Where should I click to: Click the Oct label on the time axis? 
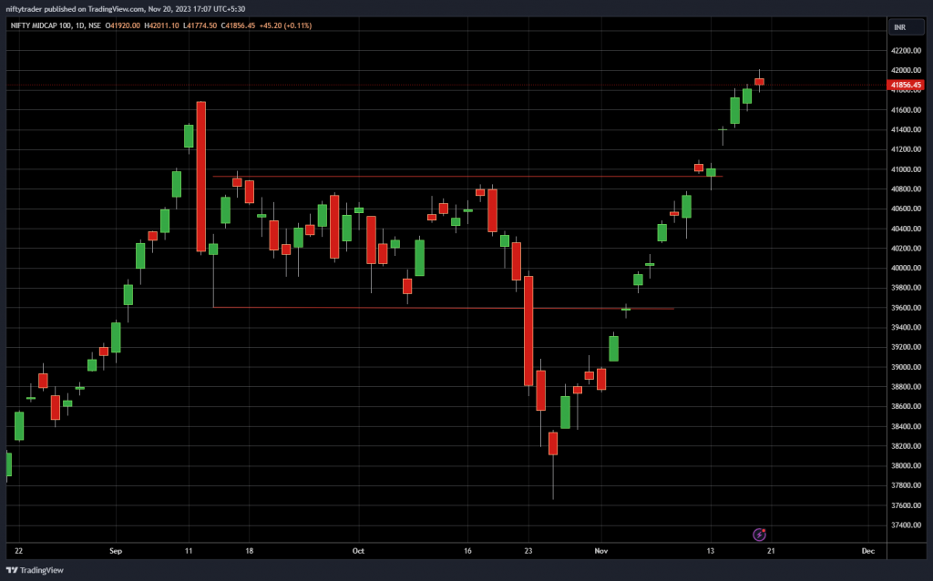[358, 551]
